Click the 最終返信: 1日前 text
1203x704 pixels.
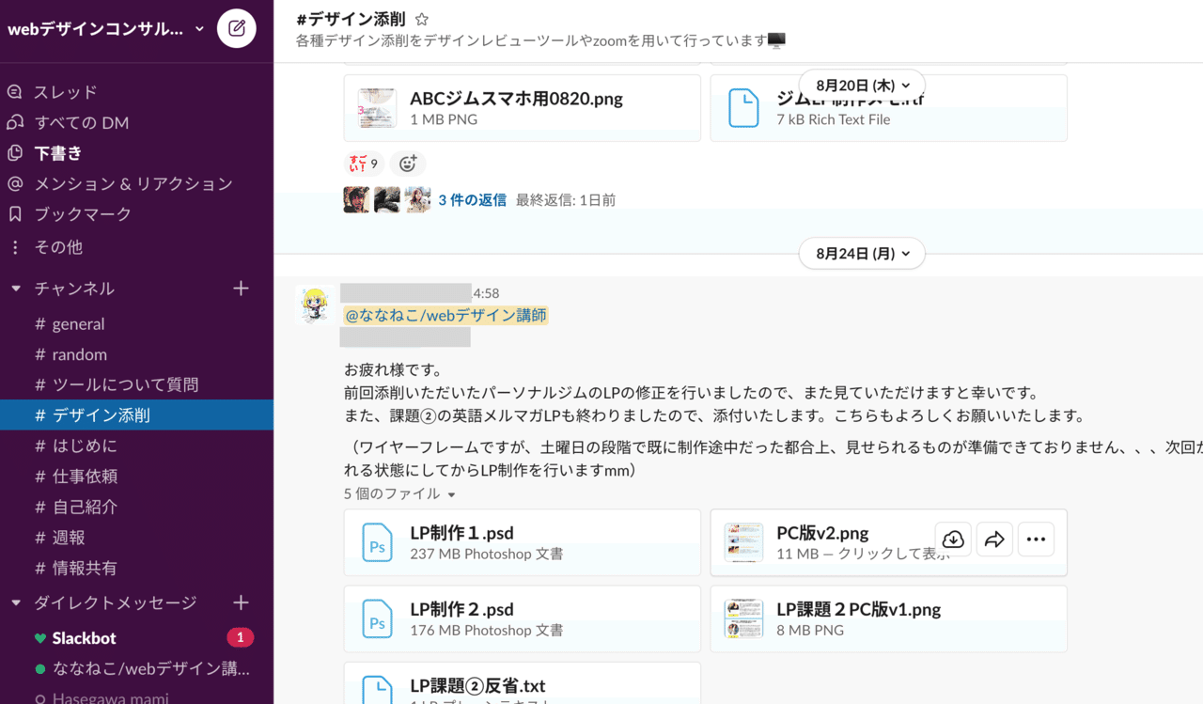coord(566,200)
